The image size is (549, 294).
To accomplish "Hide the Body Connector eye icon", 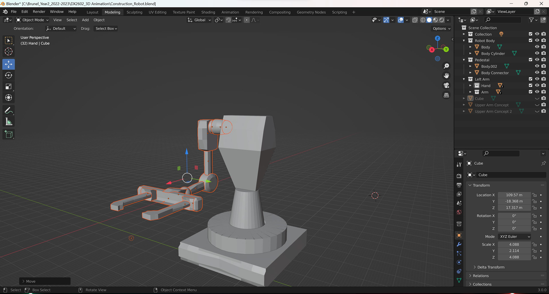I will coord(537,73).
